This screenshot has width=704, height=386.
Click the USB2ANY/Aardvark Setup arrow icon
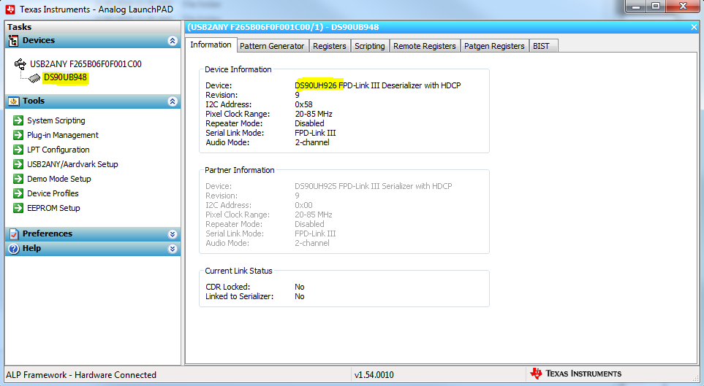click(x=18, y=164)
